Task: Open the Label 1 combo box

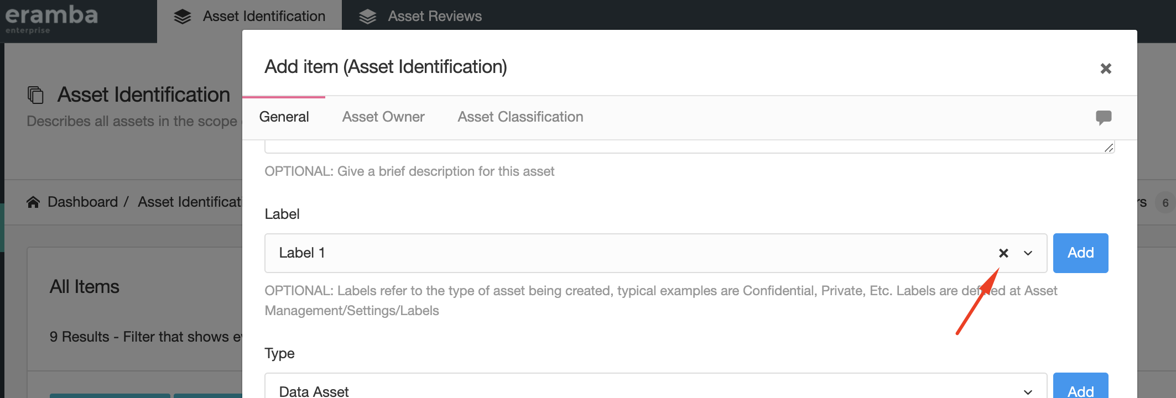Action: [x=655, y=253]
